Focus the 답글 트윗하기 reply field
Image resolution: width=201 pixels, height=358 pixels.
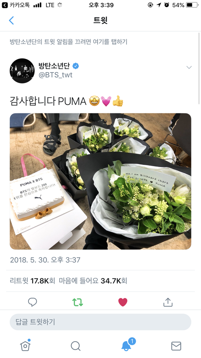[100, 322]
